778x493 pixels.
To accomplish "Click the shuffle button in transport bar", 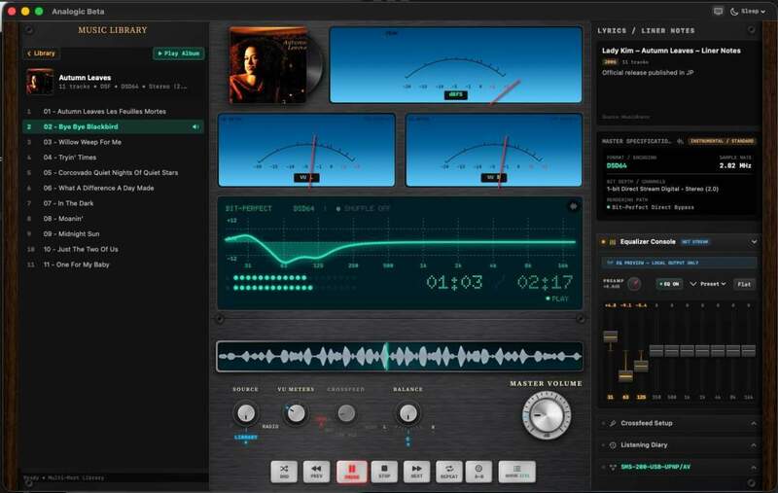I will (284, 472).
